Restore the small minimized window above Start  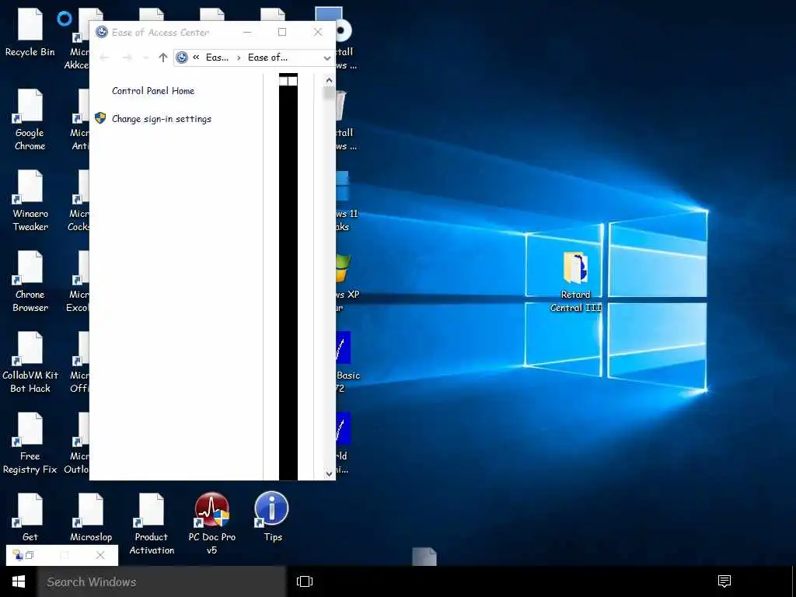30,555
